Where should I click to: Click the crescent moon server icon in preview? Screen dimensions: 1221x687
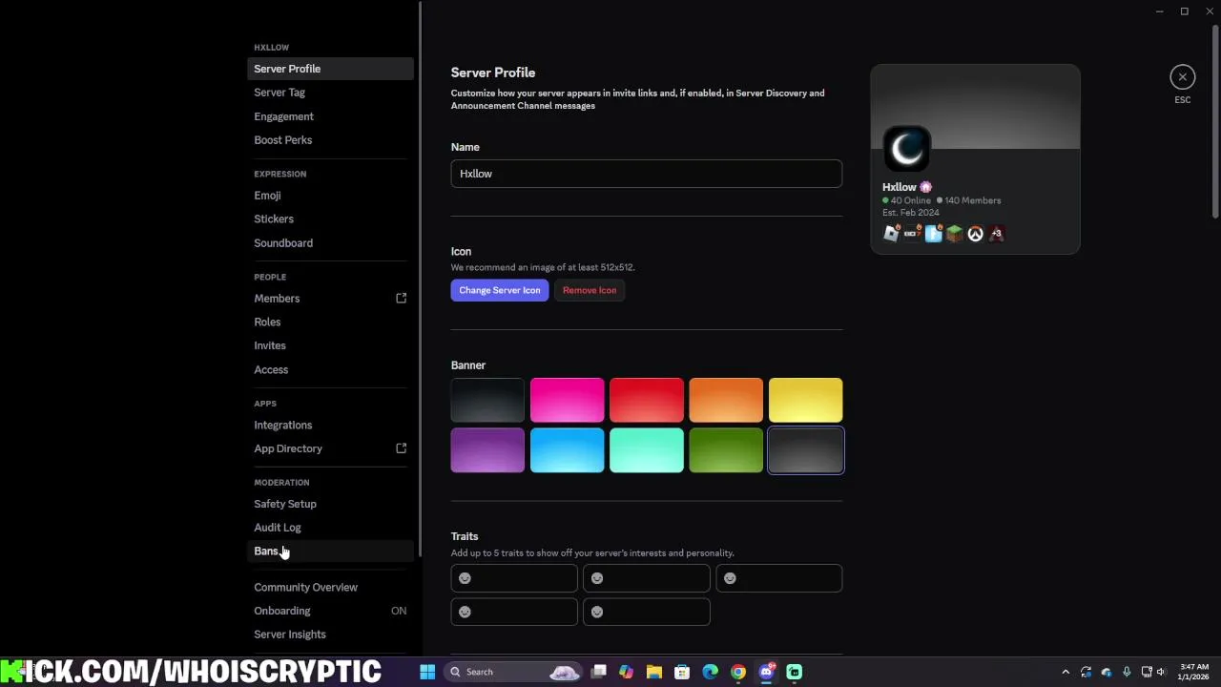[906, 149]
